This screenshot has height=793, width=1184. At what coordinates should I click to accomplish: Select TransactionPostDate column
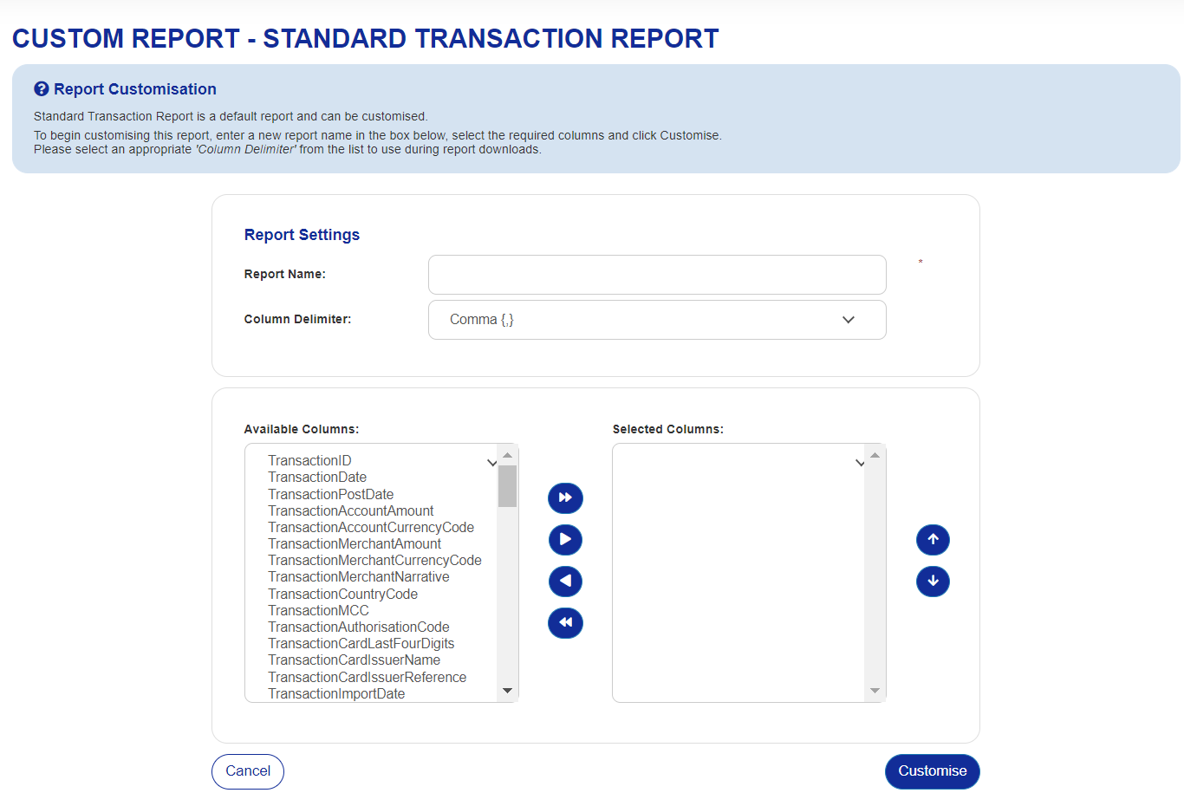pyautogui.click(x=330, y=494)
